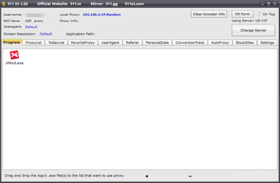The width and height of the screenshot is (280, 183).
Task: Switch to the UserAgent tab
Action: coord(110,43)
